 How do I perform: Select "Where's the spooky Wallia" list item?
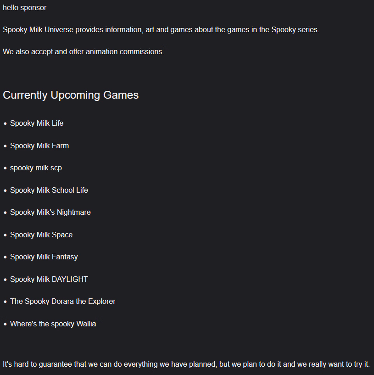tap(53, 324)
